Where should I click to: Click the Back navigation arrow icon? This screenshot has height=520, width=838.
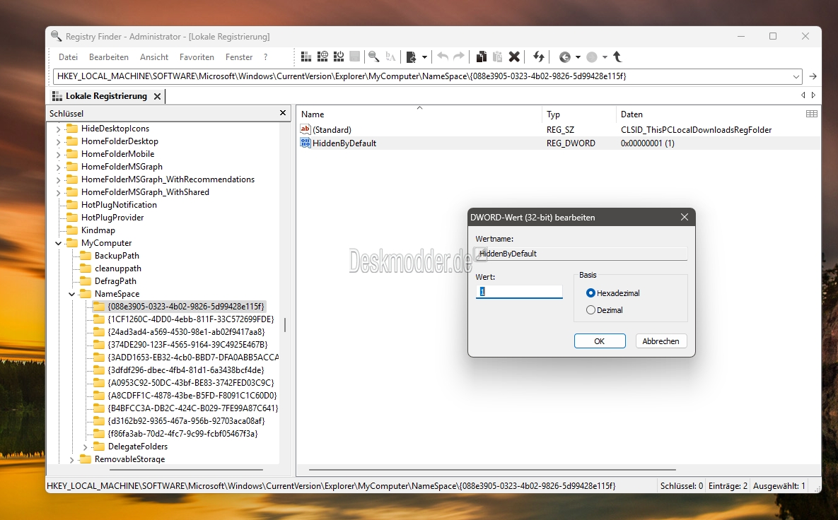point(564,57)
